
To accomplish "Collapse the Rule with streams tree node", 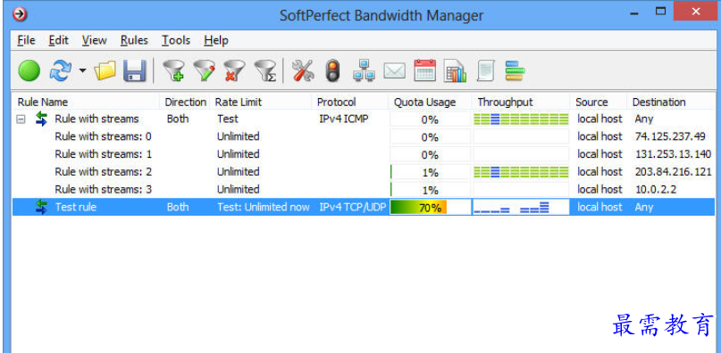I will pos(21,119).
